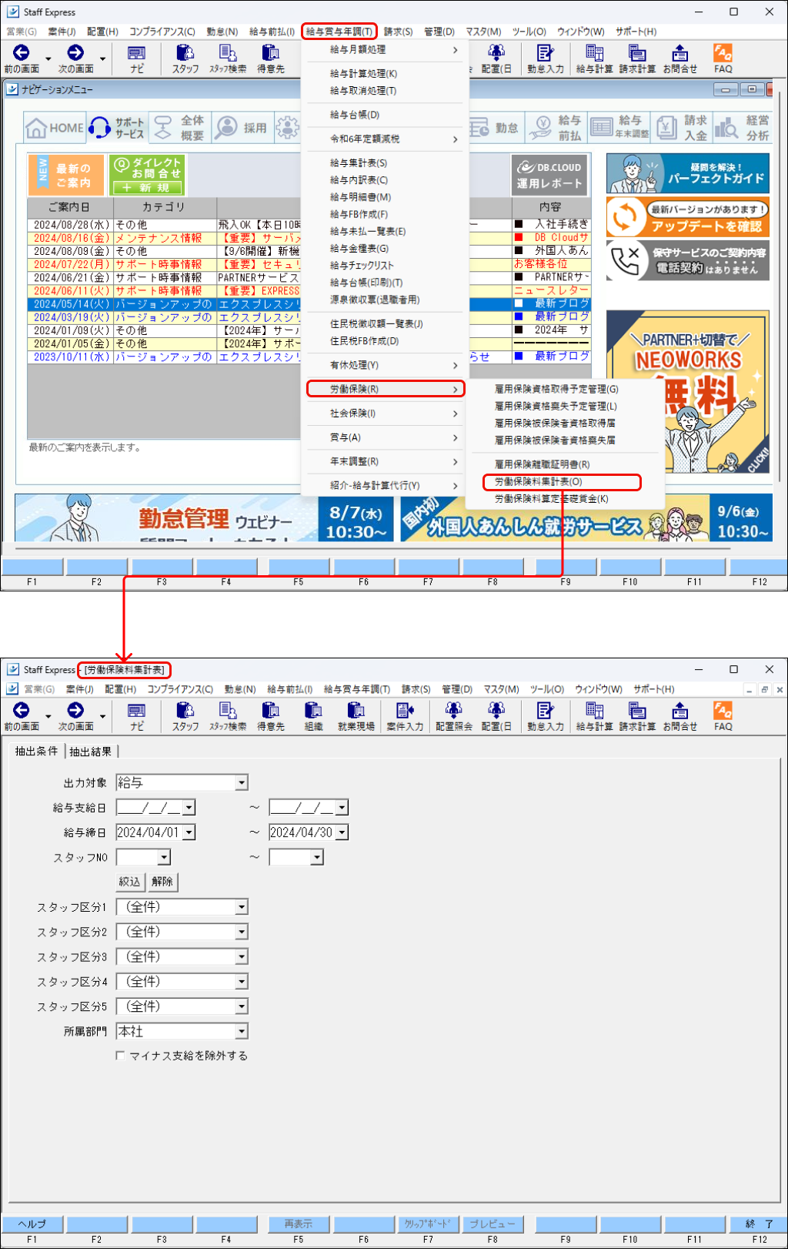
Task: Click スタッフ検索 icon in the 労働保険料集計表 window
Action: (x=228, y=715)
